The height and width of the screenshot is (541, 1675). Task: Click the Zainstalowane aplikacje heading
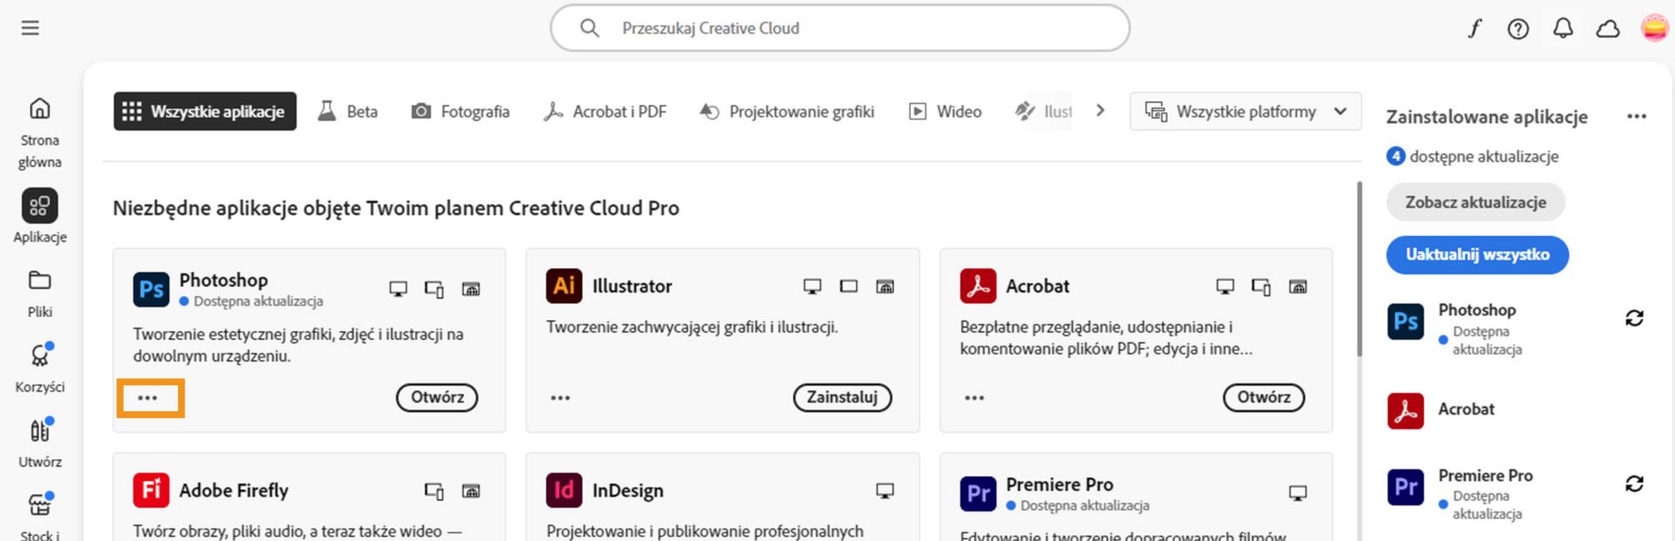tap(1487, 117)
